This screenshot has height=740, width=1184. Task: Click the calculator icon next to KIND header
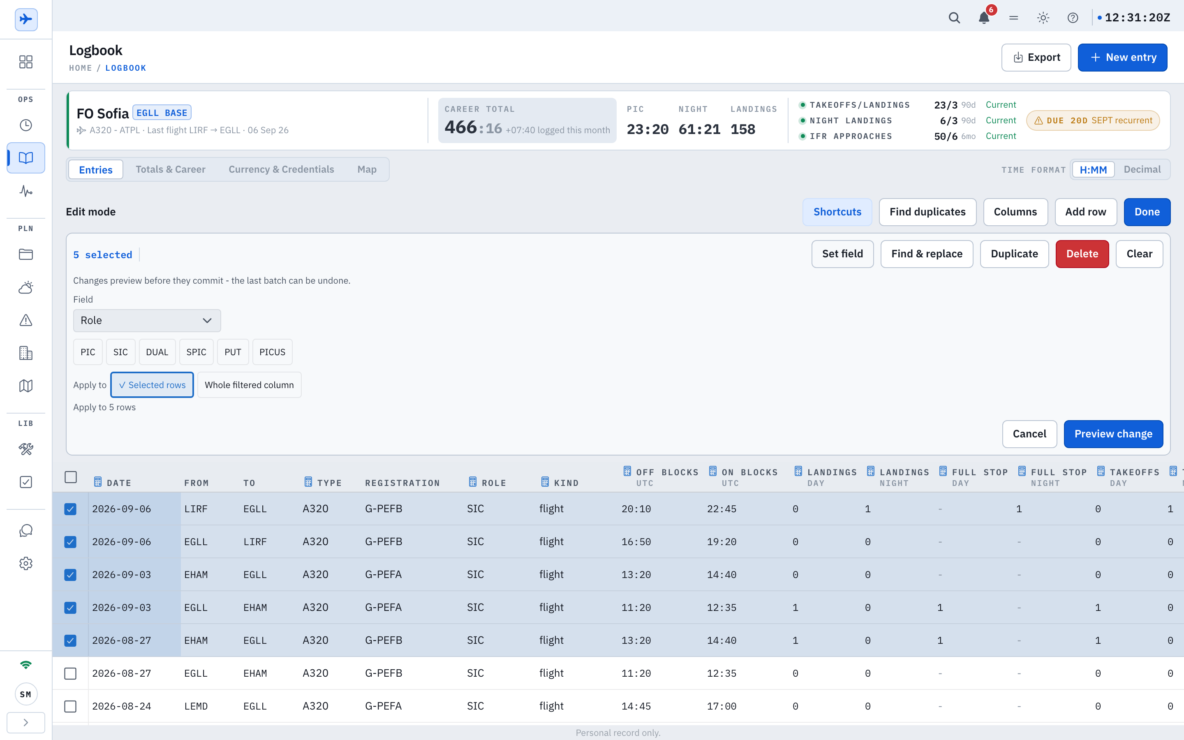[x=545, y=482]
